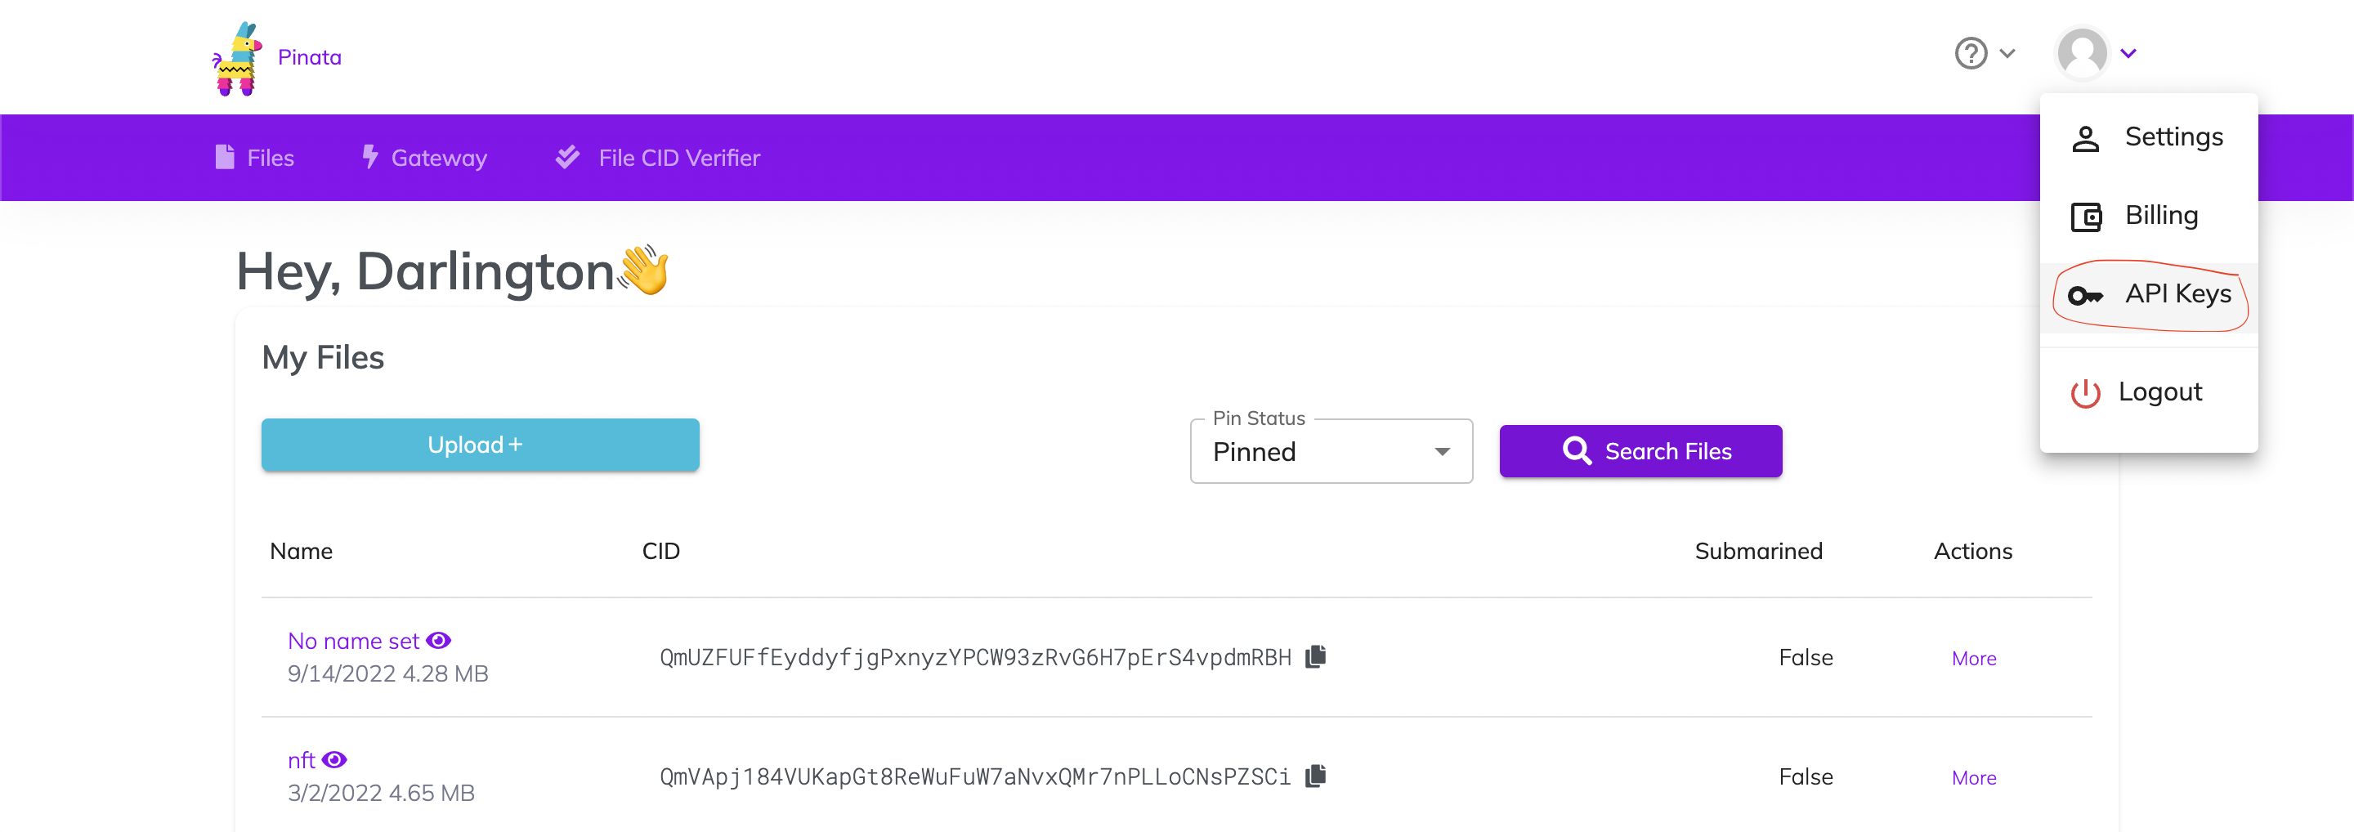Open the nft file link

pos(302,759)
